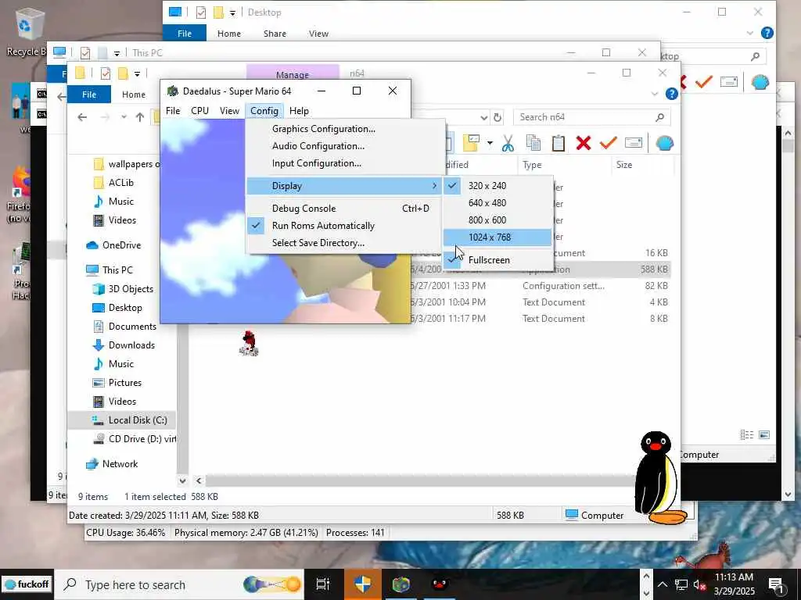The width and height of the screenshot is (801, 600).
Task: Open the Daedalus Help menu
Action: coord(299,111)
